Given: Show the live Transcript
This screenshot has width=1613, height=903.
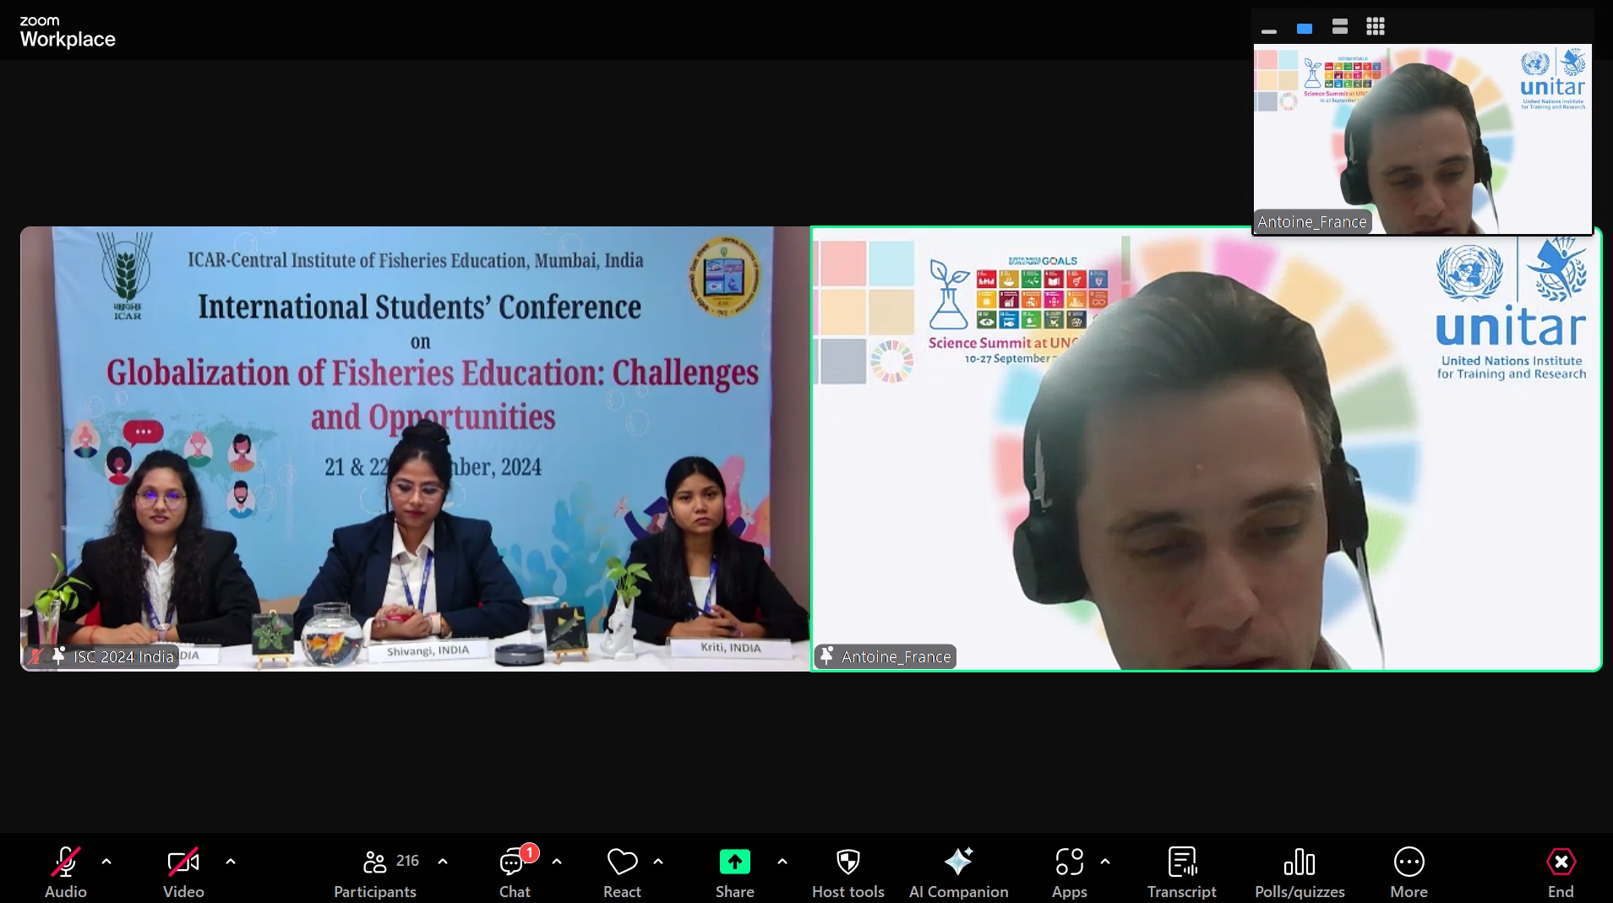Looking at the screenshot, I should pyautogui.click(x=1181, y=871).
